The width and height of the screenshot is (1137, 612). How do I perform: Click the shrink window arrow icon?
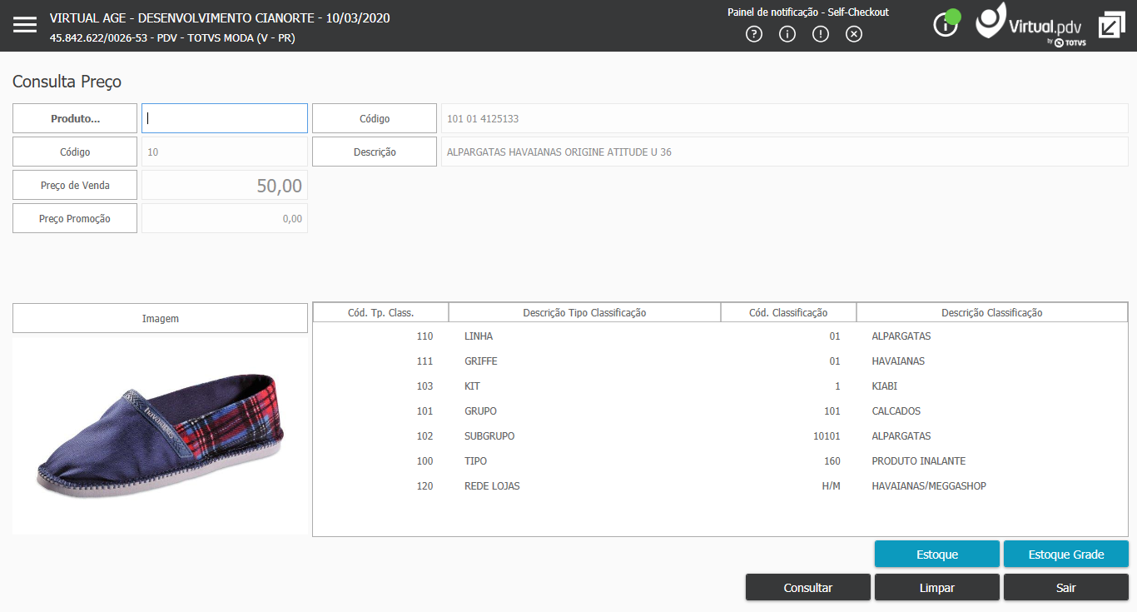1112,25
